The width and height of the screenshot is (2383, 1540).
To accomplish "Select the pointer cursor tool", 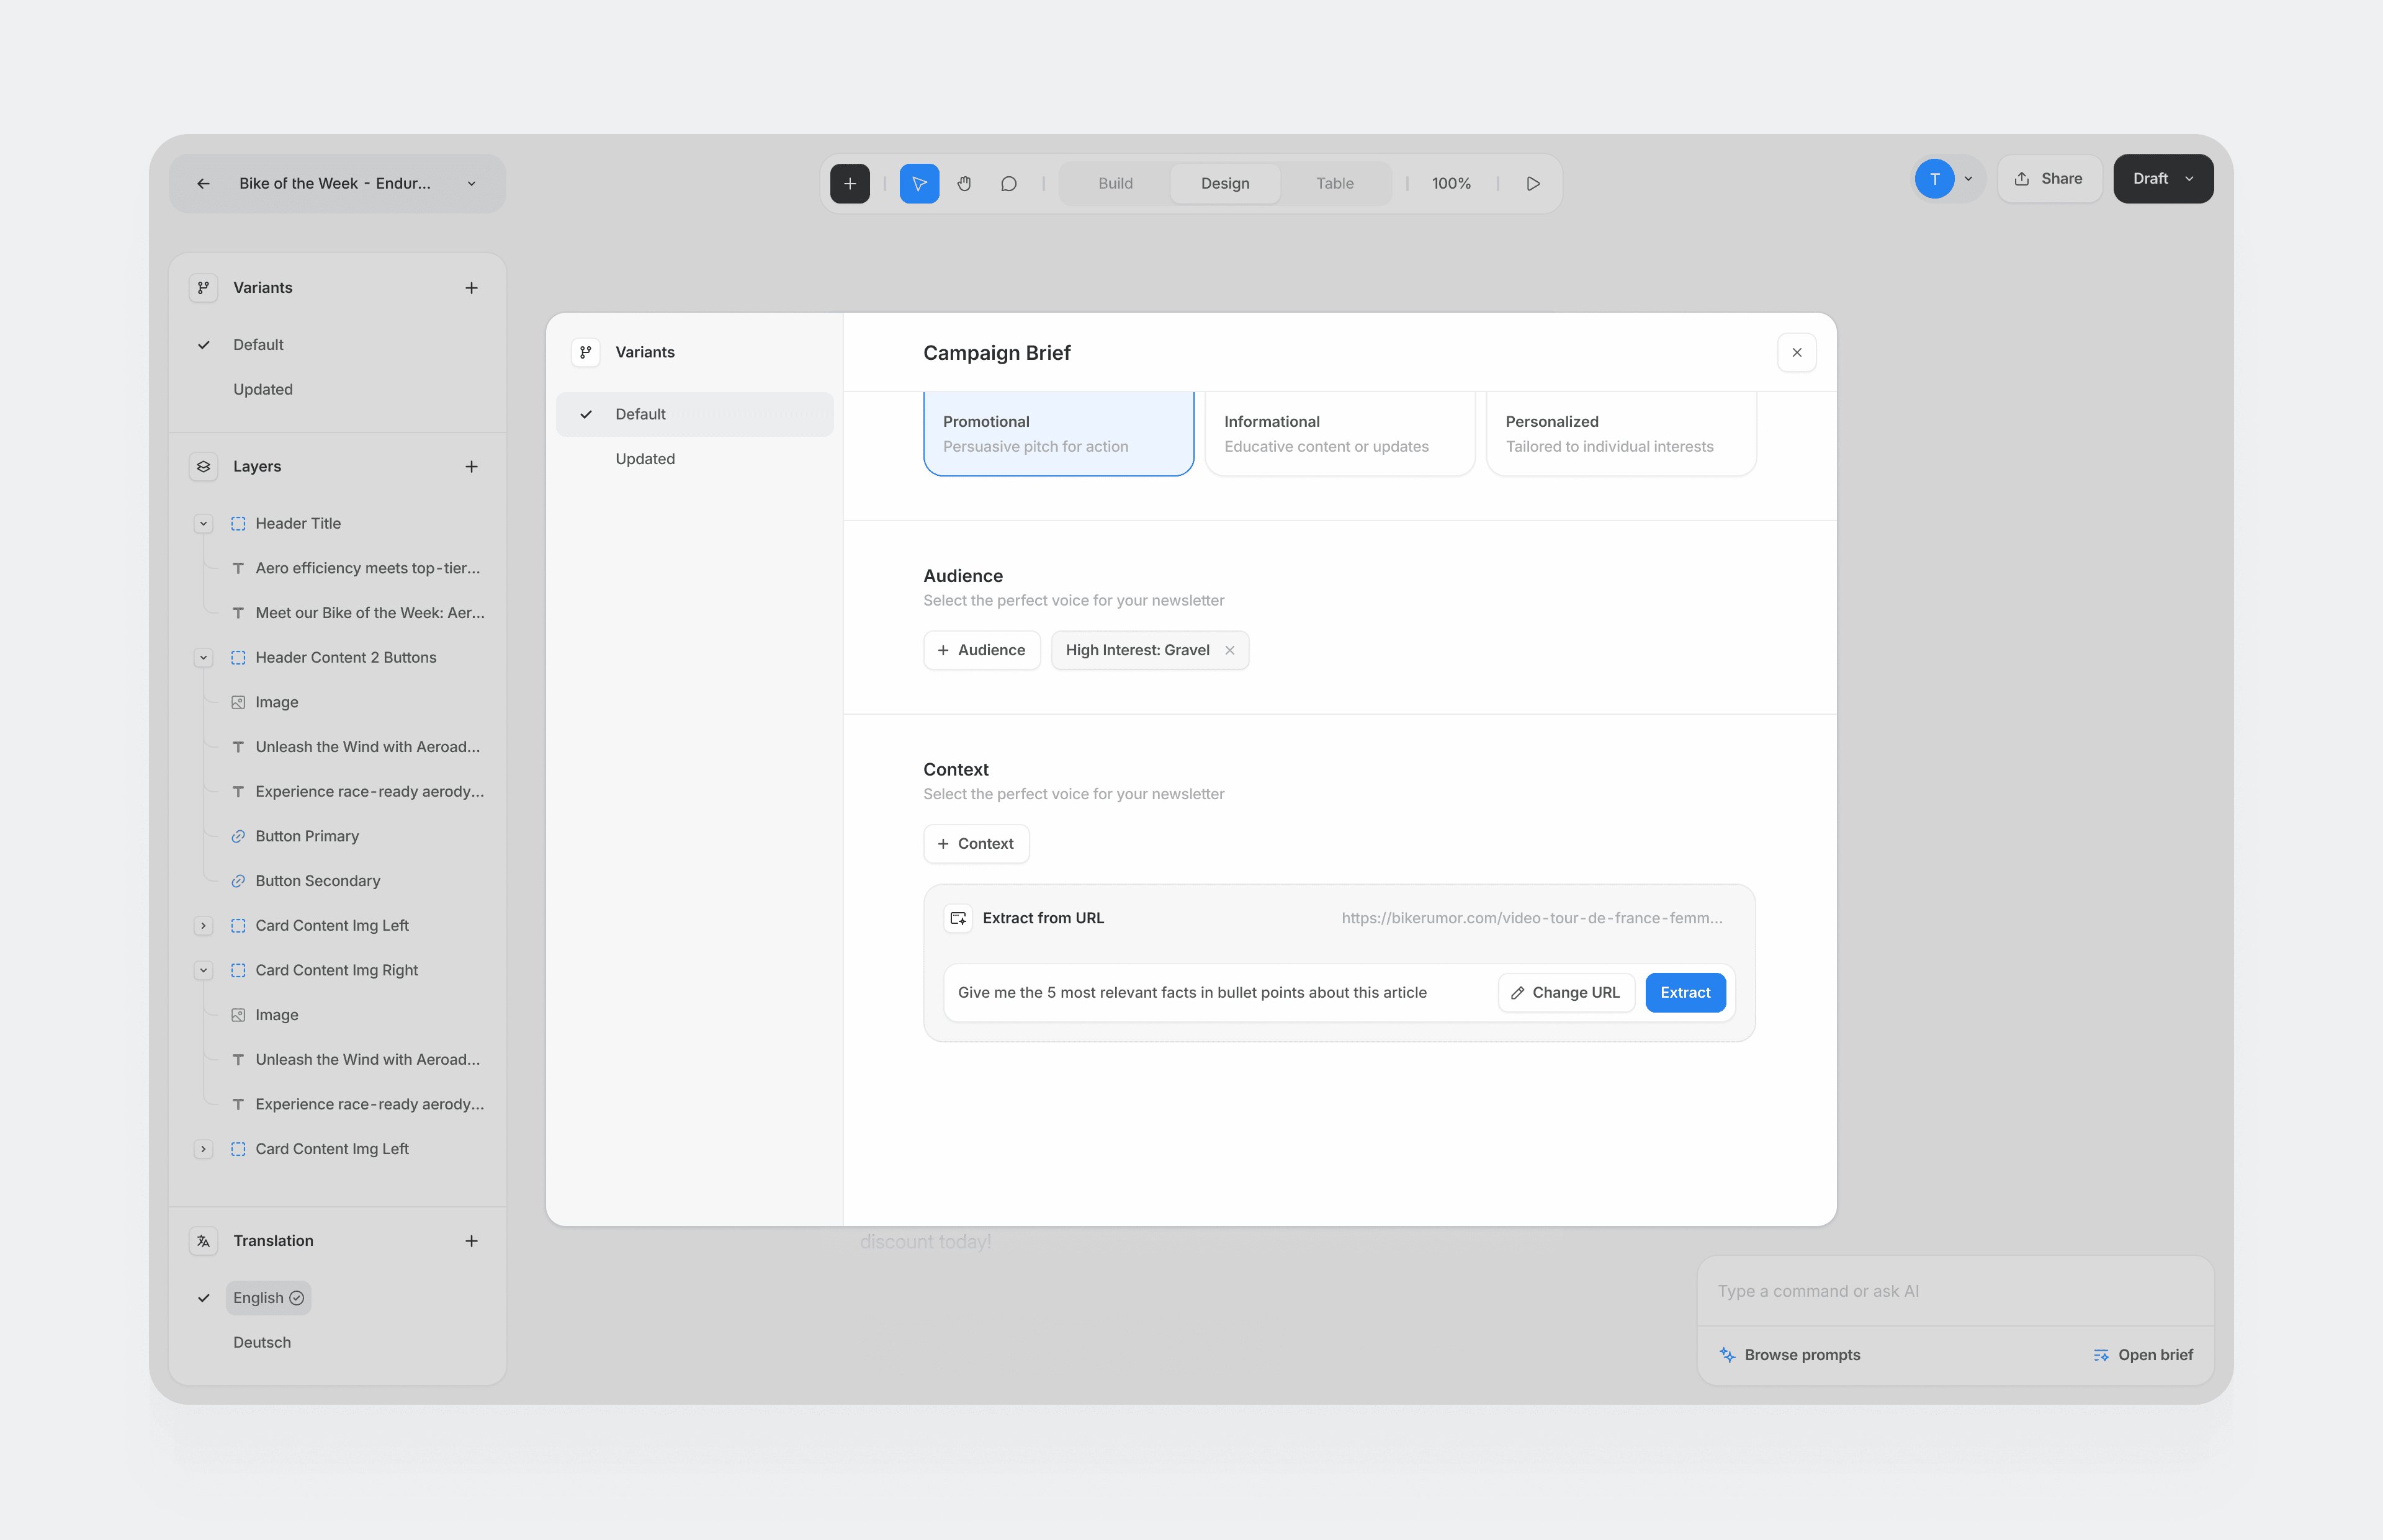I will point(919,183).
